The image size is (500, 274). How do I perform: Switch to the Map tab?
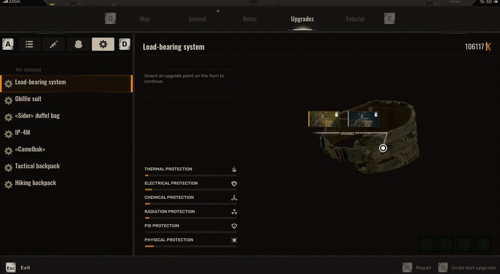145,19
